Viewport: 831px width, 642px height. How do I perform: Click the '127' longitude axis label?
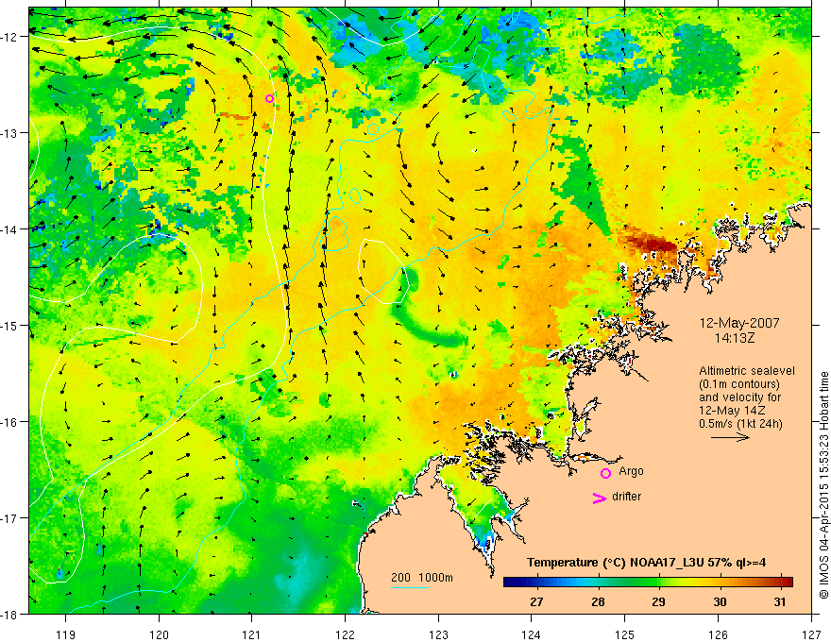pyautogui.click(x=811, y=634)
